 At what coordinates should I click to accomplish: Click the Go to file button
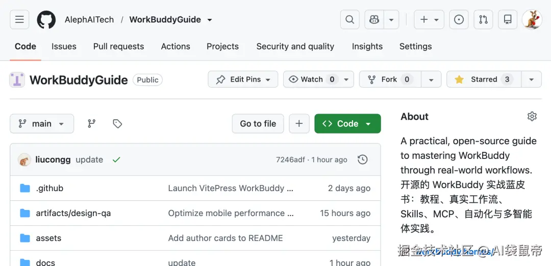[258, 123]
